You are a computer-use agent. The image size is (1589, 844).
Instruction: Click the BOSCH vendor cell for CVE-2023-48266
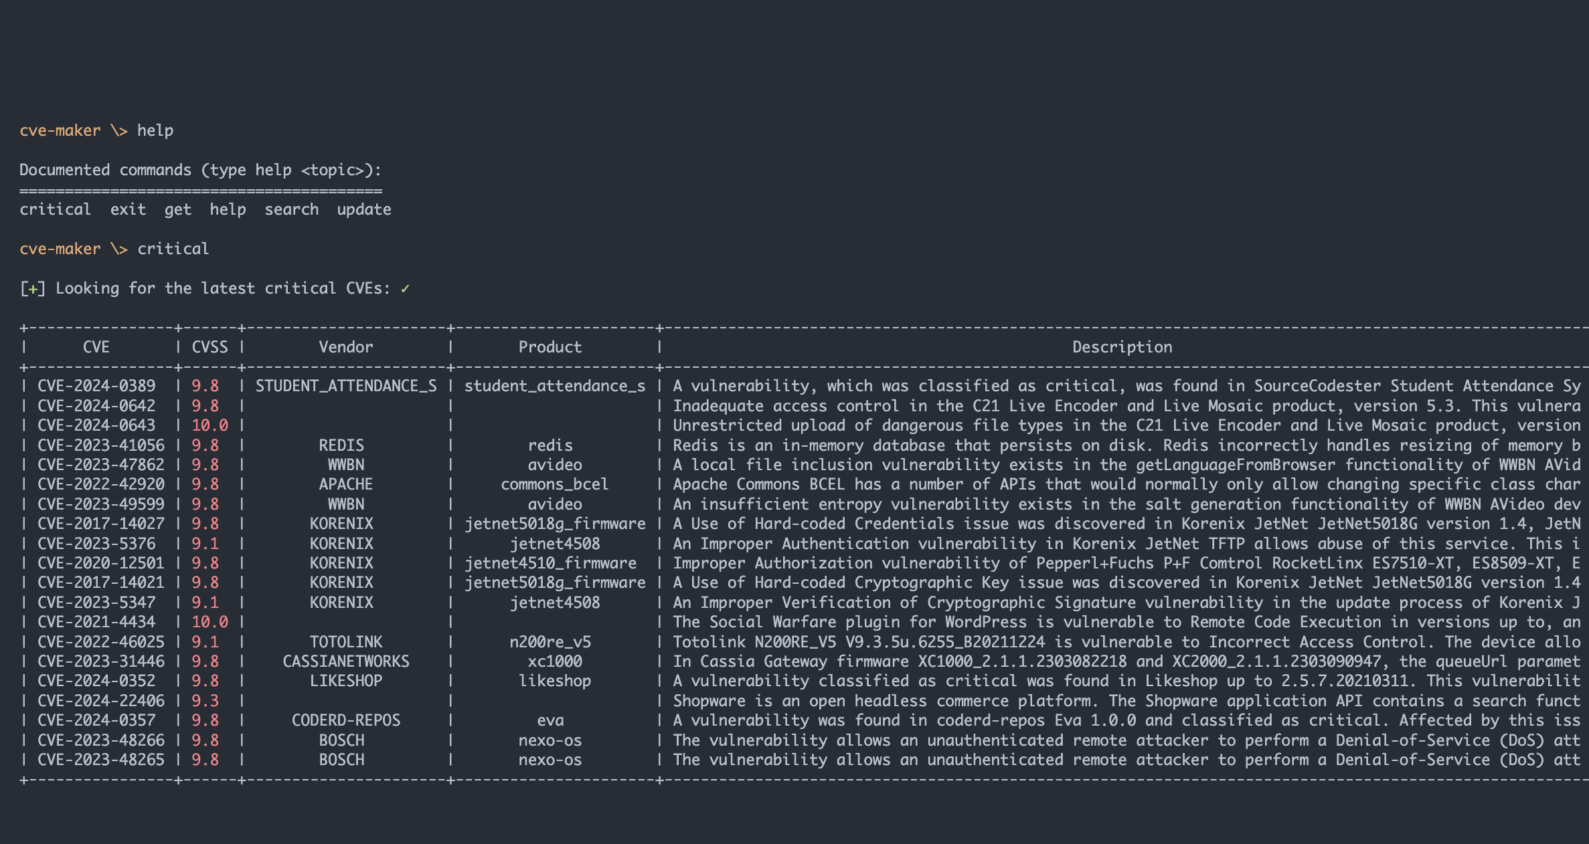coord(341,740)
